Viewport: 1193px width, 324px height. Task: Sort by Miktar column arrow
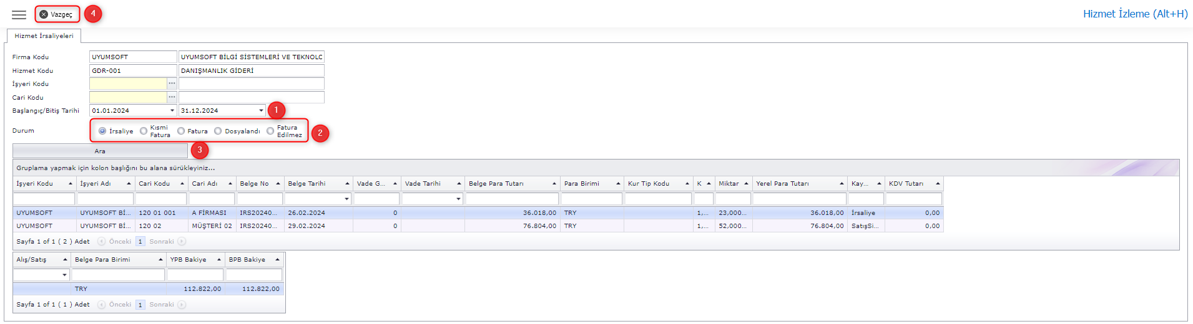[x=746, y=184]
